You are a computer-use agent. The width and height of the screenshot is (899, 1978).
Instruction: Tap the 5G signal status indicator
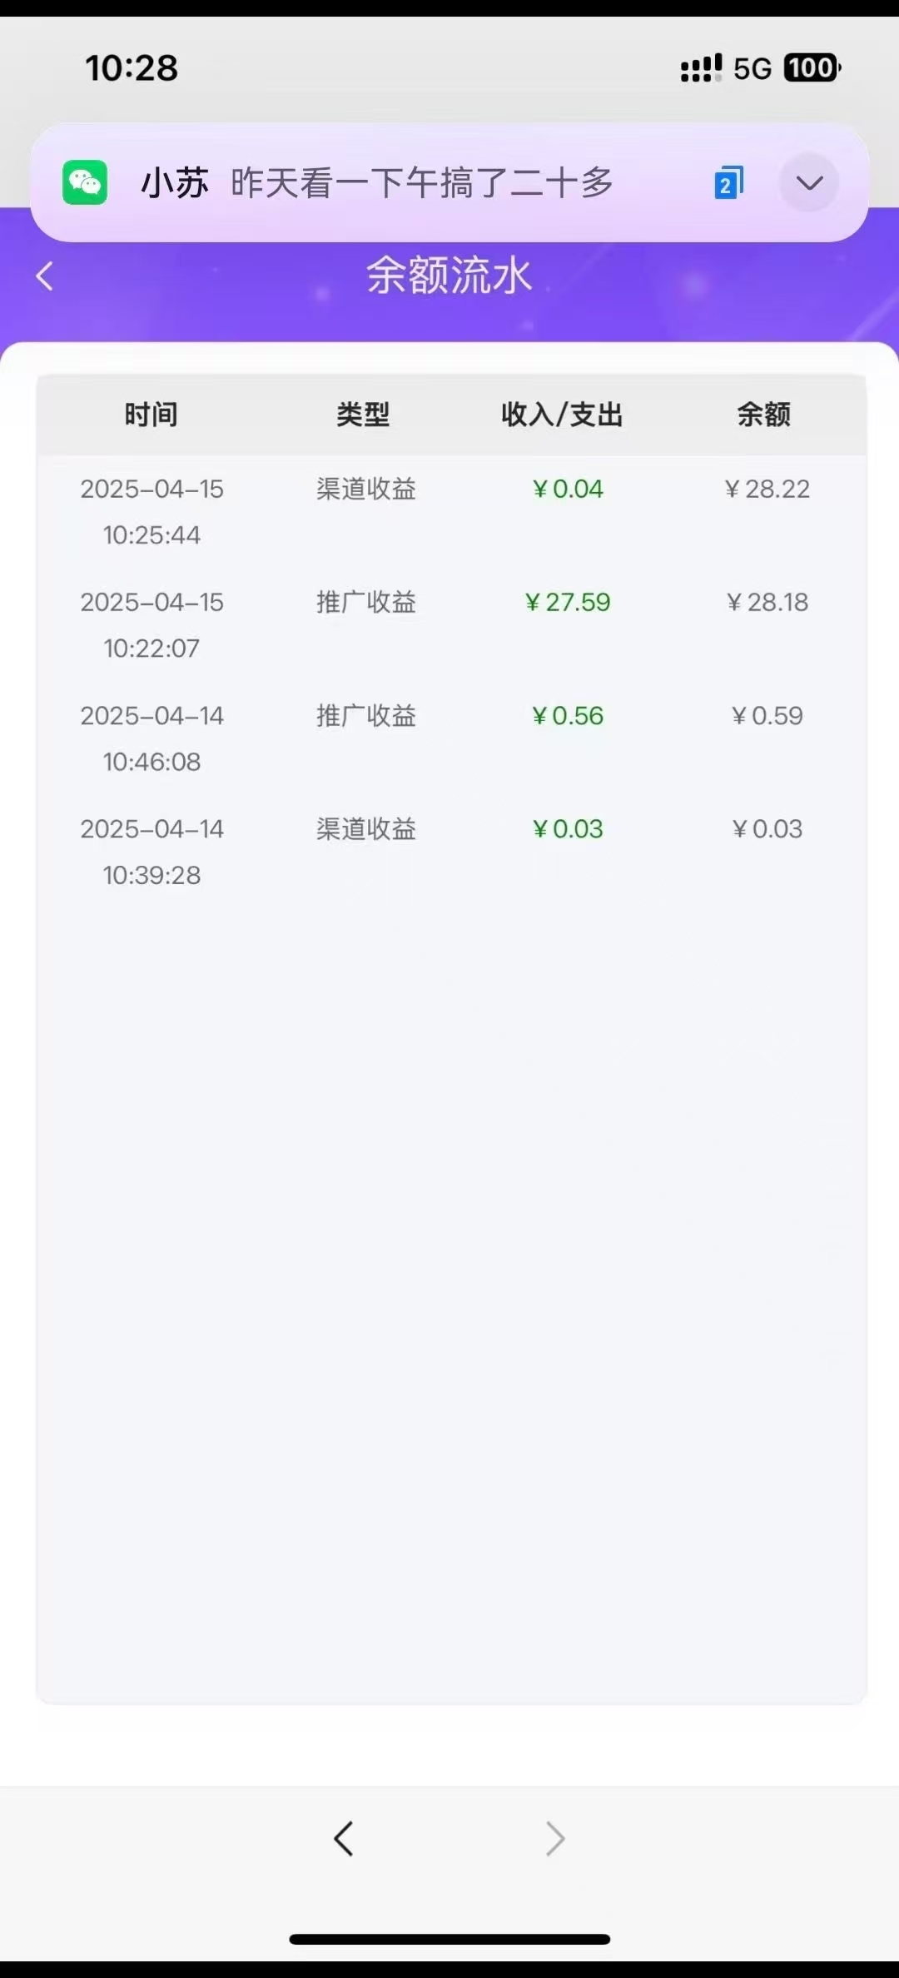pos(752,68)
